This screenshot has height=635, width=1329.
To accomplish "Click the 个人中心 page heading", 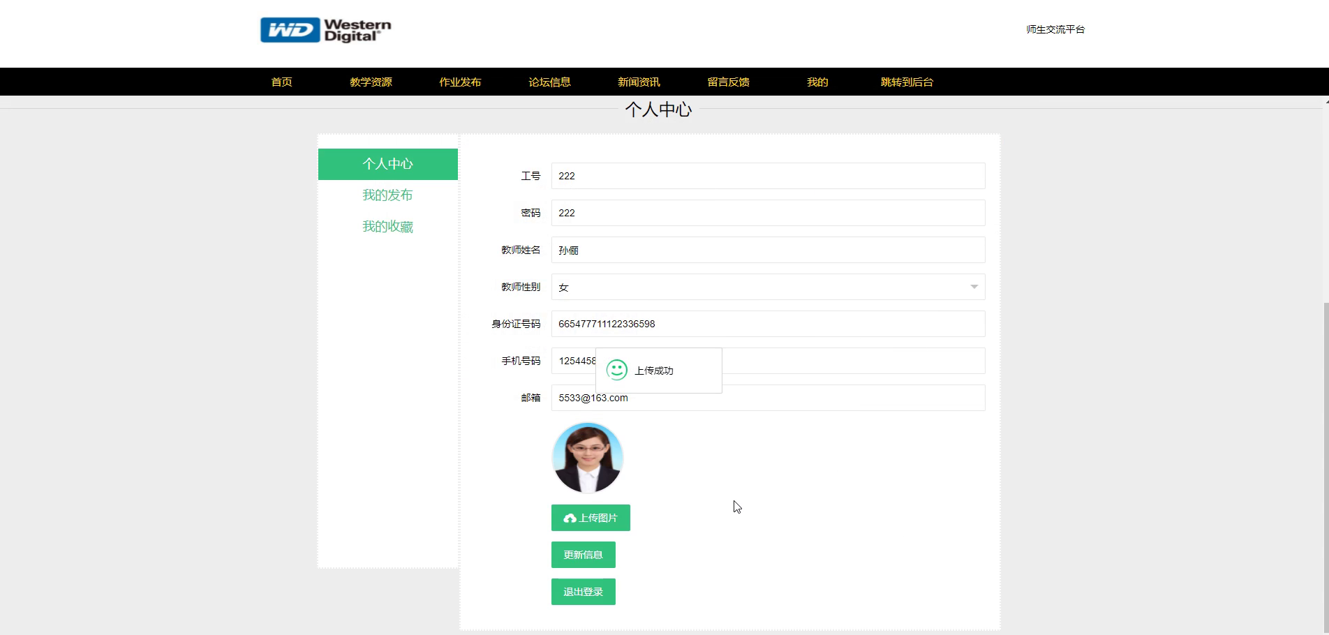I will tap(658, 110).
